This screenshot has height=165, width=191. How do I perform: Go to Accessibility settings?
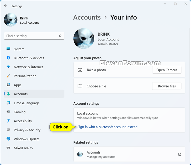coord(34,121)
